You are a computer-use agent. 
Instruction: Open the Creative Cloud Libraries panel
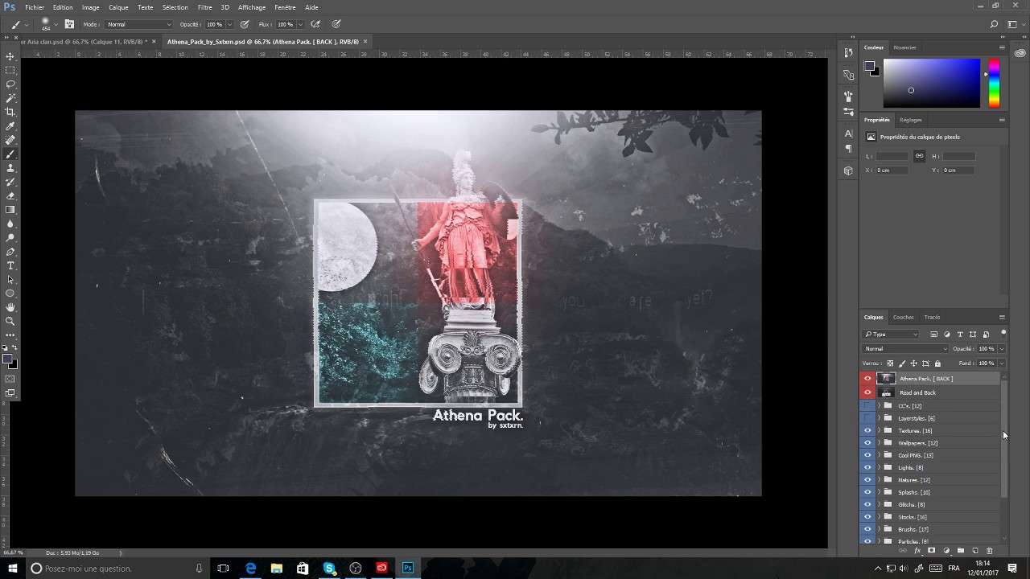[x=1020, y=53]
